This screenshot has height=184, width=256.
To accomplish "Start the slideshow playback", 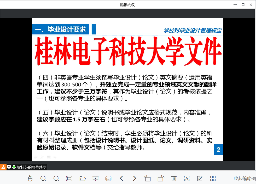I will click(x=95, y=179).
